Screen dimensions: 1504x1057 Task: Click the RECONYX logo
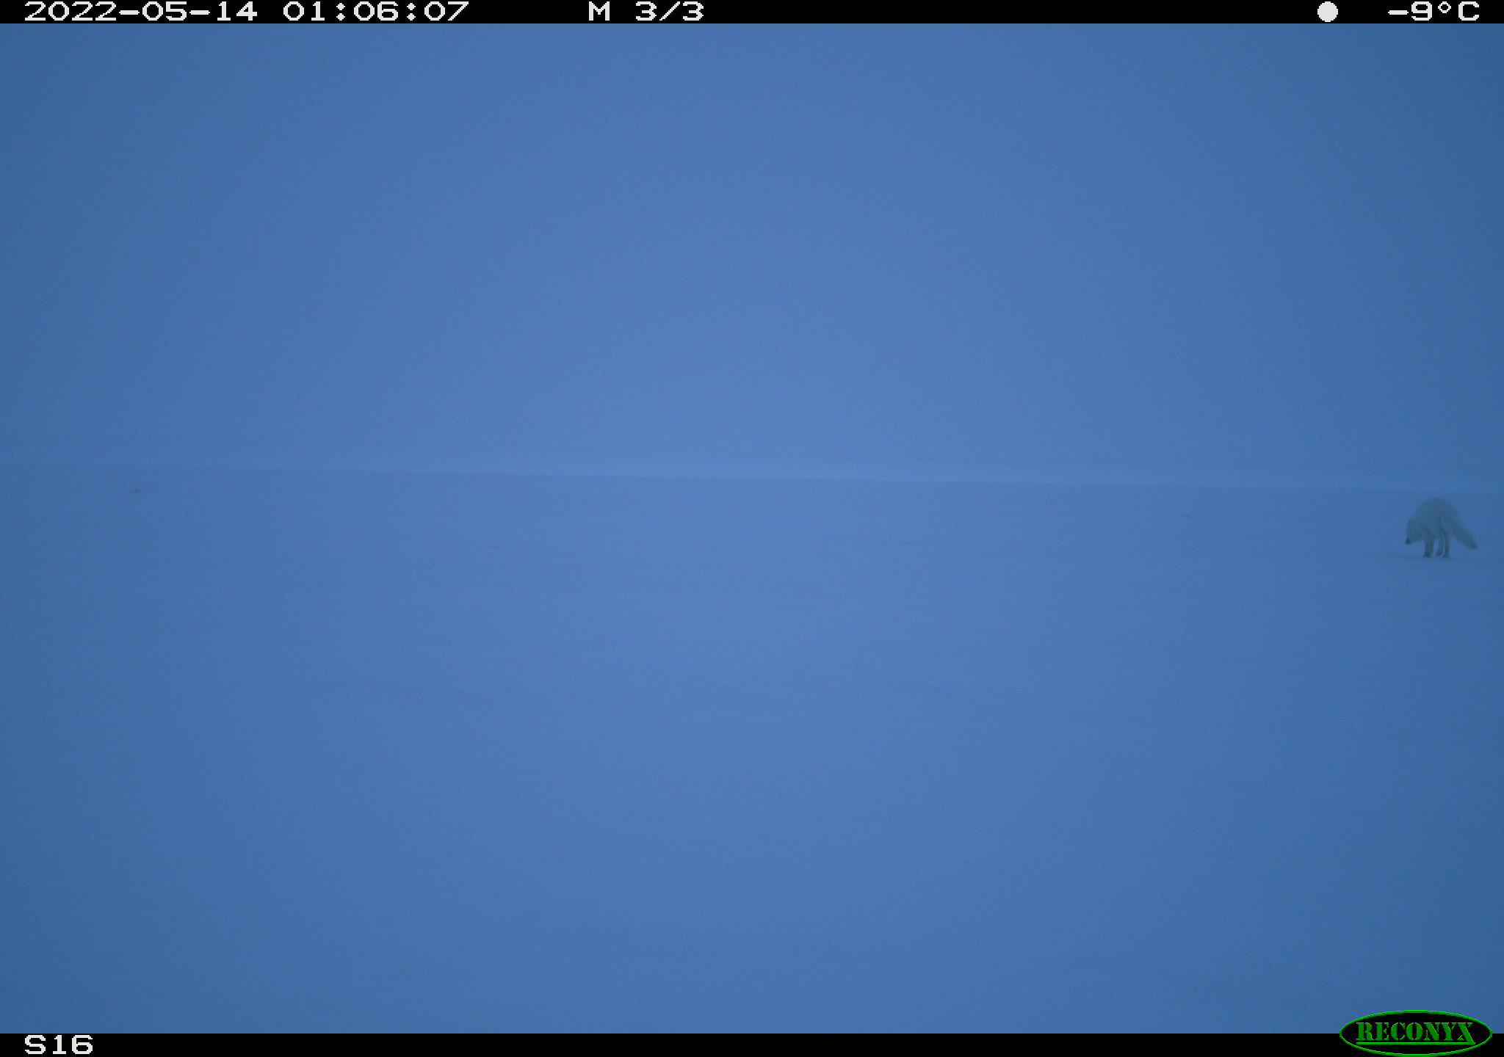pyautogui.click(x=1415, y=1033)
